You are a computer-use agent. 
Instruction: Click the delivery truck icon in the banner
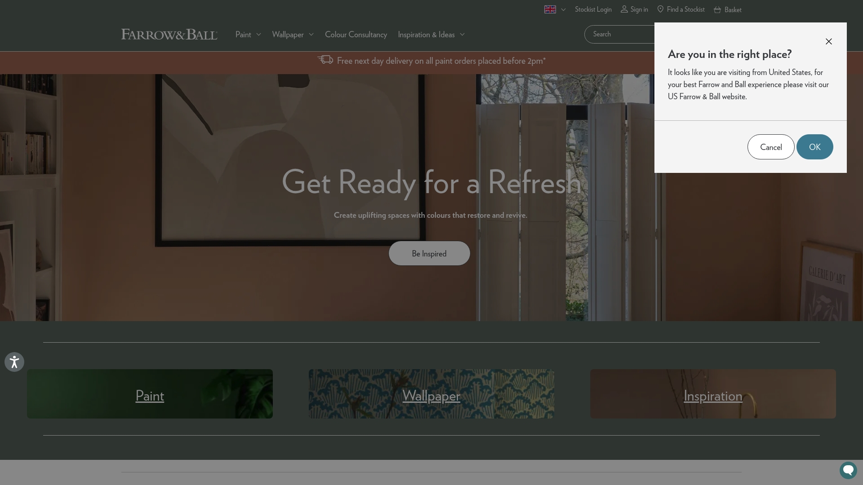click(325, 60)
